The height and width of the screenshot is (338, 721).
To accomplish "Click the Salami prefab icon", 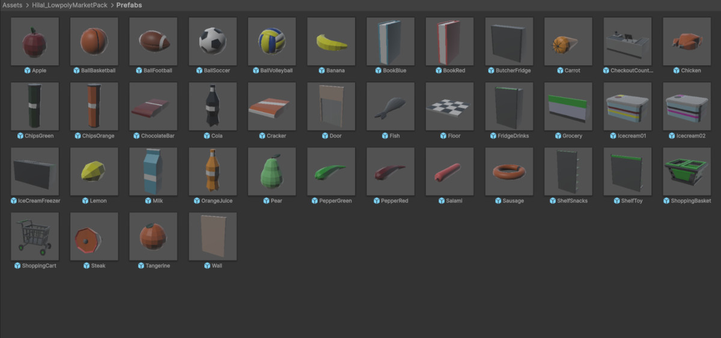I will click(x=450, y=172).
